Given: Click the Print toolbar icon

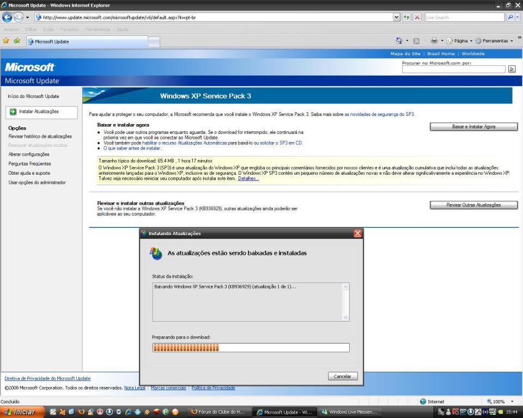Looking at the screenshot, I should (434, 41).
